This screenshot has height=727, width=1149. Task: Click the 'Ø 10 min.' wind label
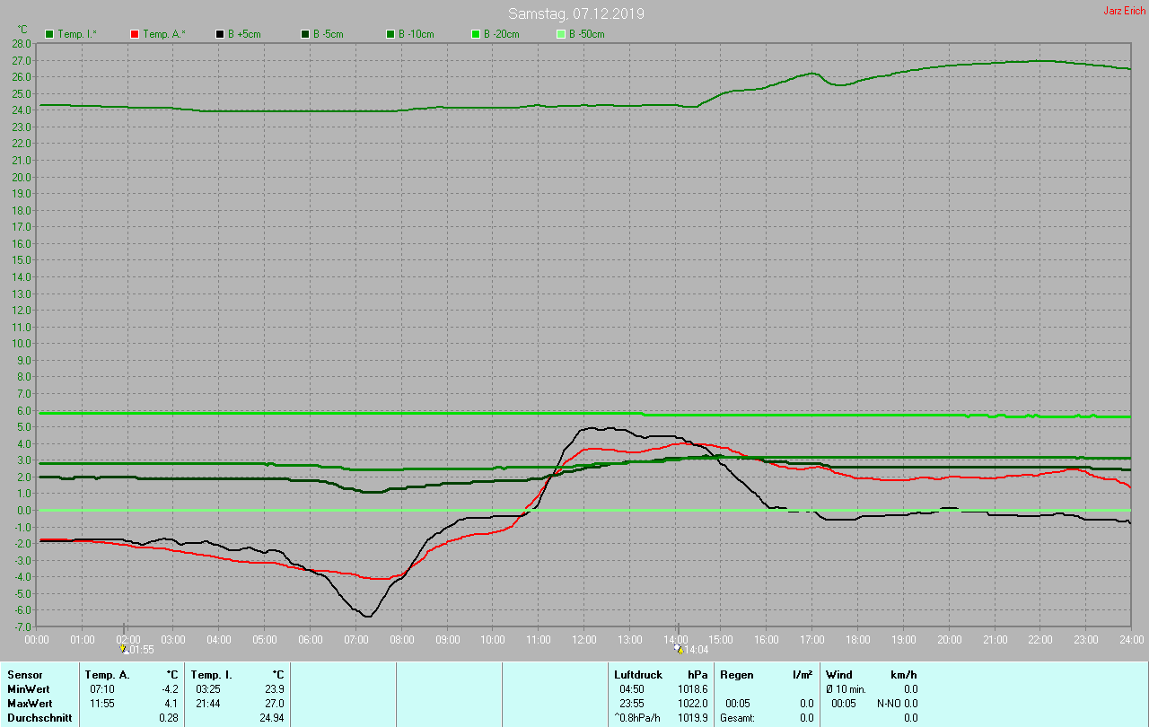click(846, 688)
